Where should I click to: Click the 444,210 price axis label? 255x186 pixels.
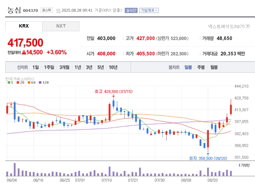(x=241, y=86)
